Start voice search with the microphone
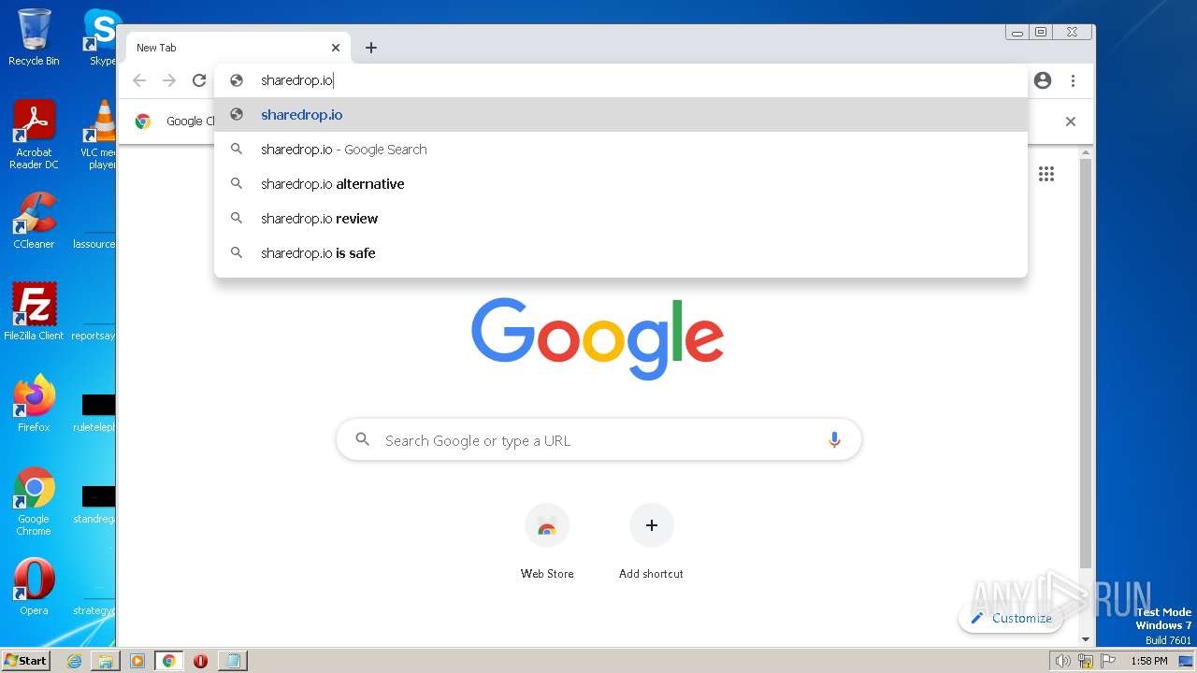The image size is (1197, 673). tap(834, 440)
